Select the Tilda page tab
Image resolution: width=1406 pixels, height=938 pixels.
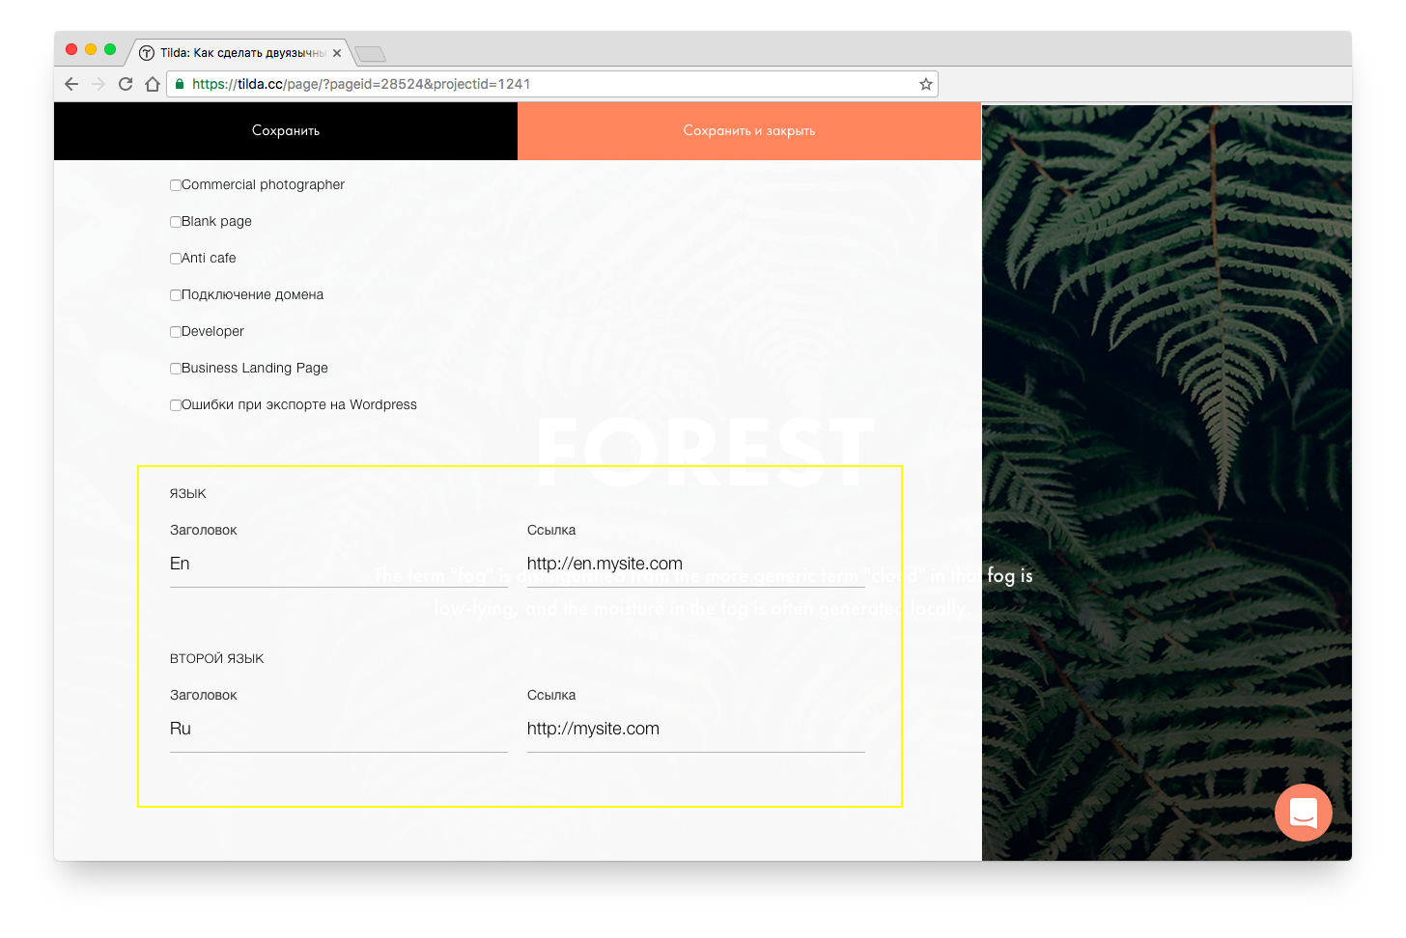(239, 53)
